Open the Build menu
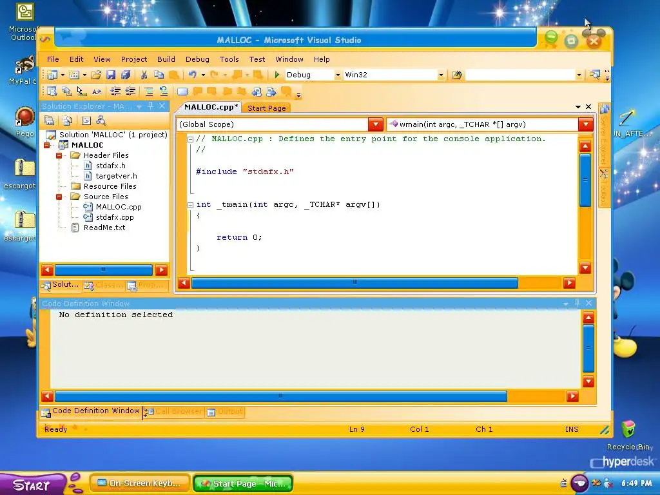This screenshot has width=660, height=495. point(166,59)
